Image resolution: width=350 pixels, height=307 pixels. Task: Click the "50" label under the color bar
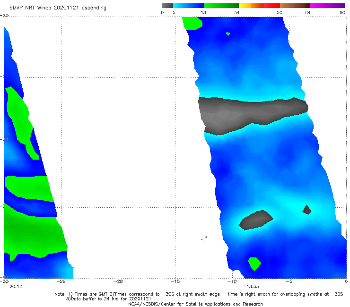(x=280, y=12)
